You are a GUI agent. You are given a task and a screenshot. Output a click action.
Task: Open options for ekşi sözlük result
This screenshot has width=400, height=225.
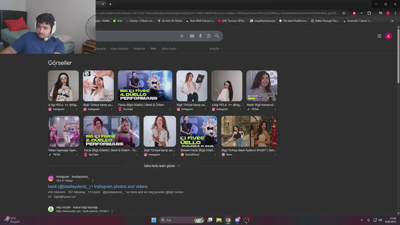tap(112, 211)
